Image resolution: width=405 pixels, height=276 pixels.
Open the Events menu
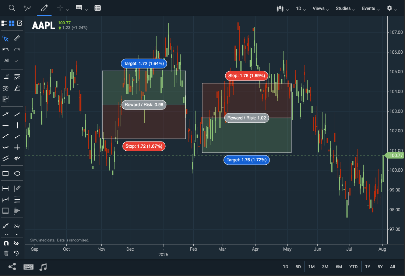point(371,8)
